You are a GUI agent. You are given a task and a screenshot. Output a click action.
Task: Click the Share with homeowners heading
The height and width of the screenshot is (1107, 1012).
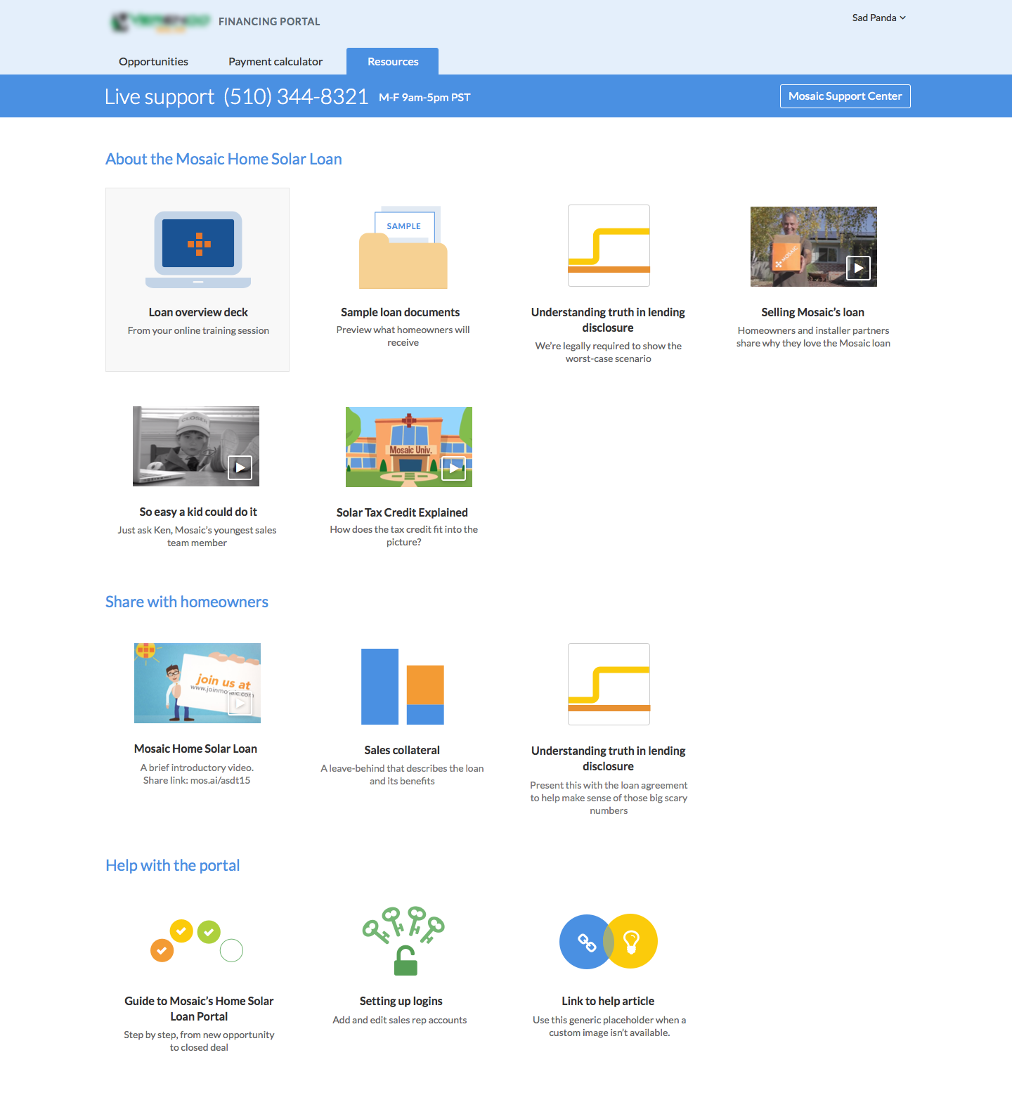click(187, 602)
